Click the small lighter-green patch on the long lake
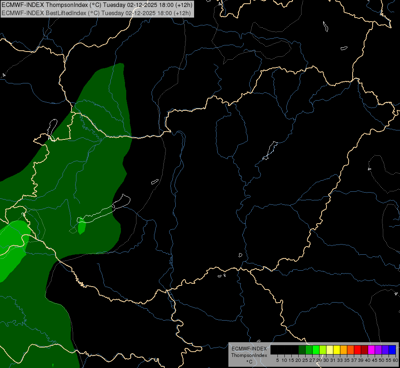Screen dimensions: 400x368 click(x=82, y=226)
